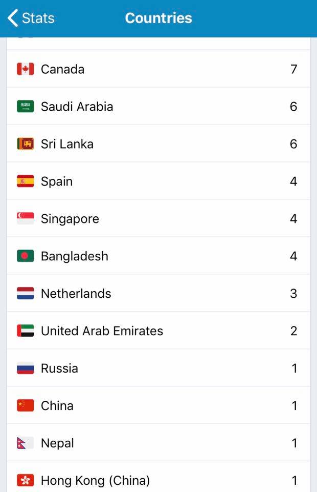Tap the Spain flag icon
Screen dimensions: 317x492
point(26,181)
